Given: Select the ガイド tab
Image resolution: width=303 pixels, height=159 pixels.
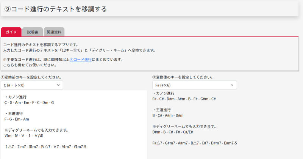Looking at the screenshot, I should [x=11, y=32].
